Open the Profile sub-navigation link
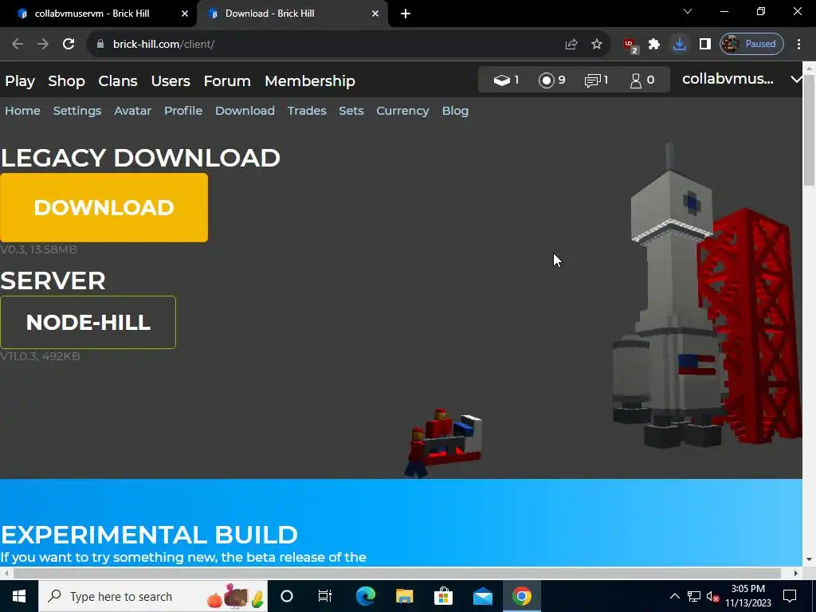Image resolution: width=816 pixels, height=612 pixels. [183, 111]
